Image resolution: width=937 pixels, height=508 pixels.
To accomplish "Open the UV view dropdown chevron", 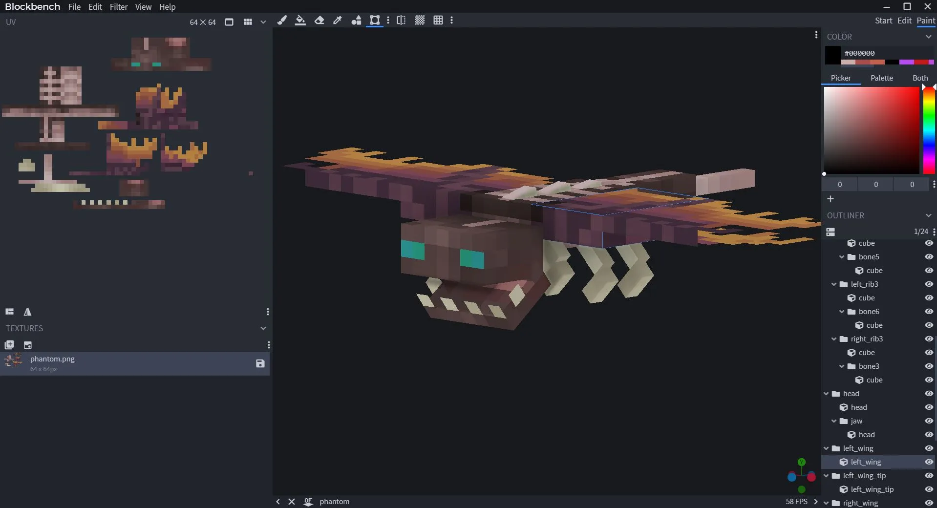I will click(x=263, y=22).
